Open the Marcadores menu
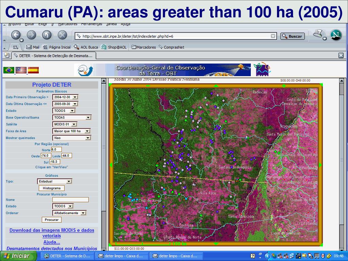 (x=68, y=24)
